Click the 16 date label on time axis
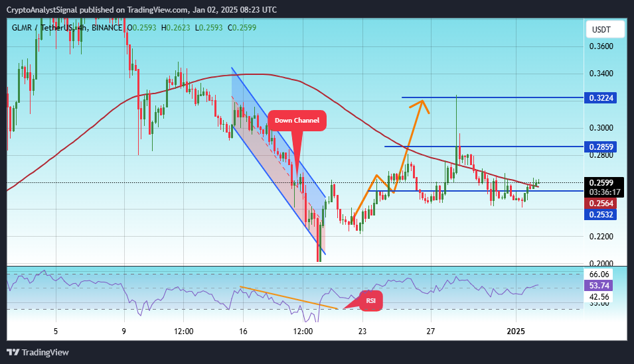The width and height of the screenshot is (634, 364). [243, 332]
